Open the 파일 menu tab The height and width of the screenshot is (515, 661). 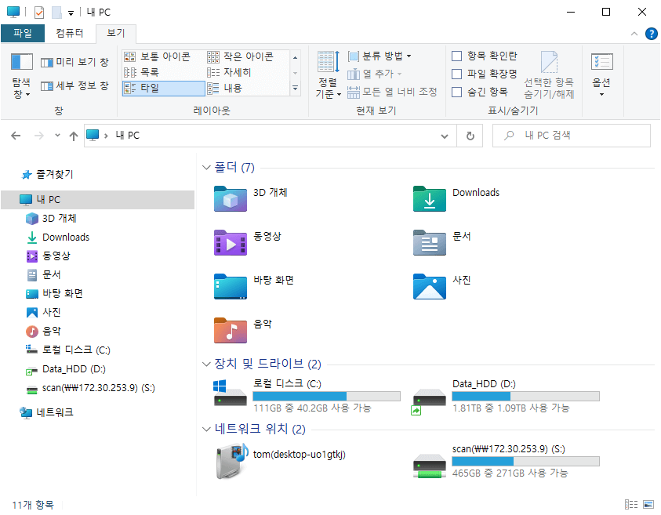tap(23, 33)
